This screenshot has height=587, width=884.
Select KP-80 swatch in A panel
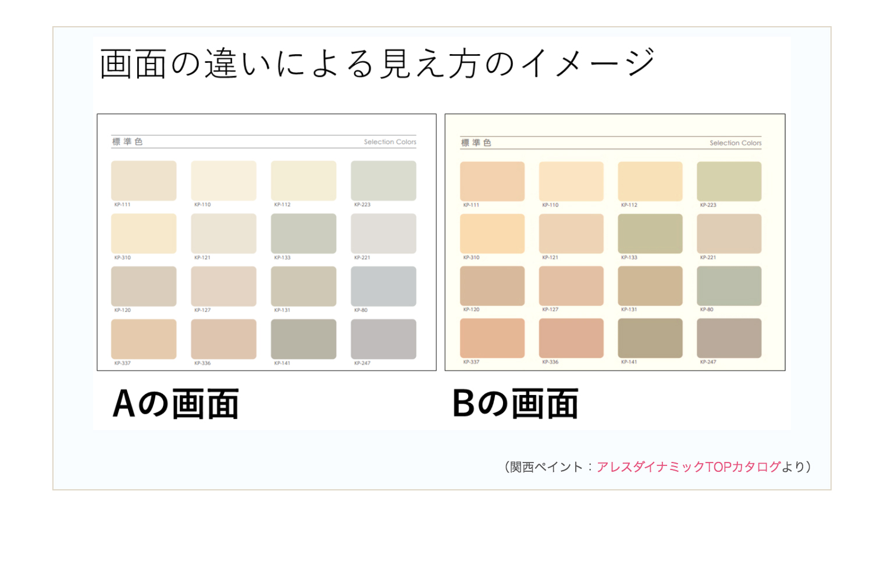383,286
